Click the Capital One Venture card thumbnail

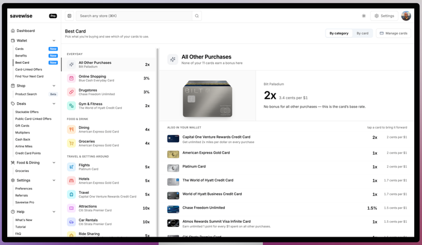coord(173,139)
